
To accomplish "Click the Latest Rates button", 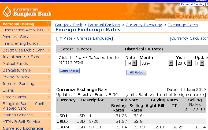I will pos(69,71).
